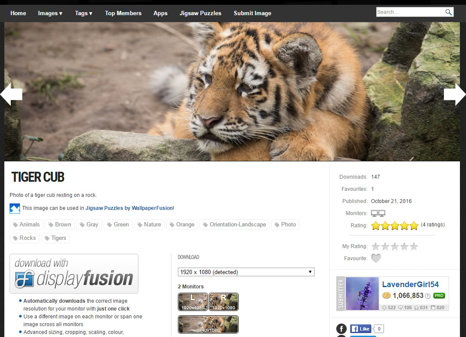466x337 pixels.
Task: Toggle the Favourite heart
Action: [x=376, y=258]
